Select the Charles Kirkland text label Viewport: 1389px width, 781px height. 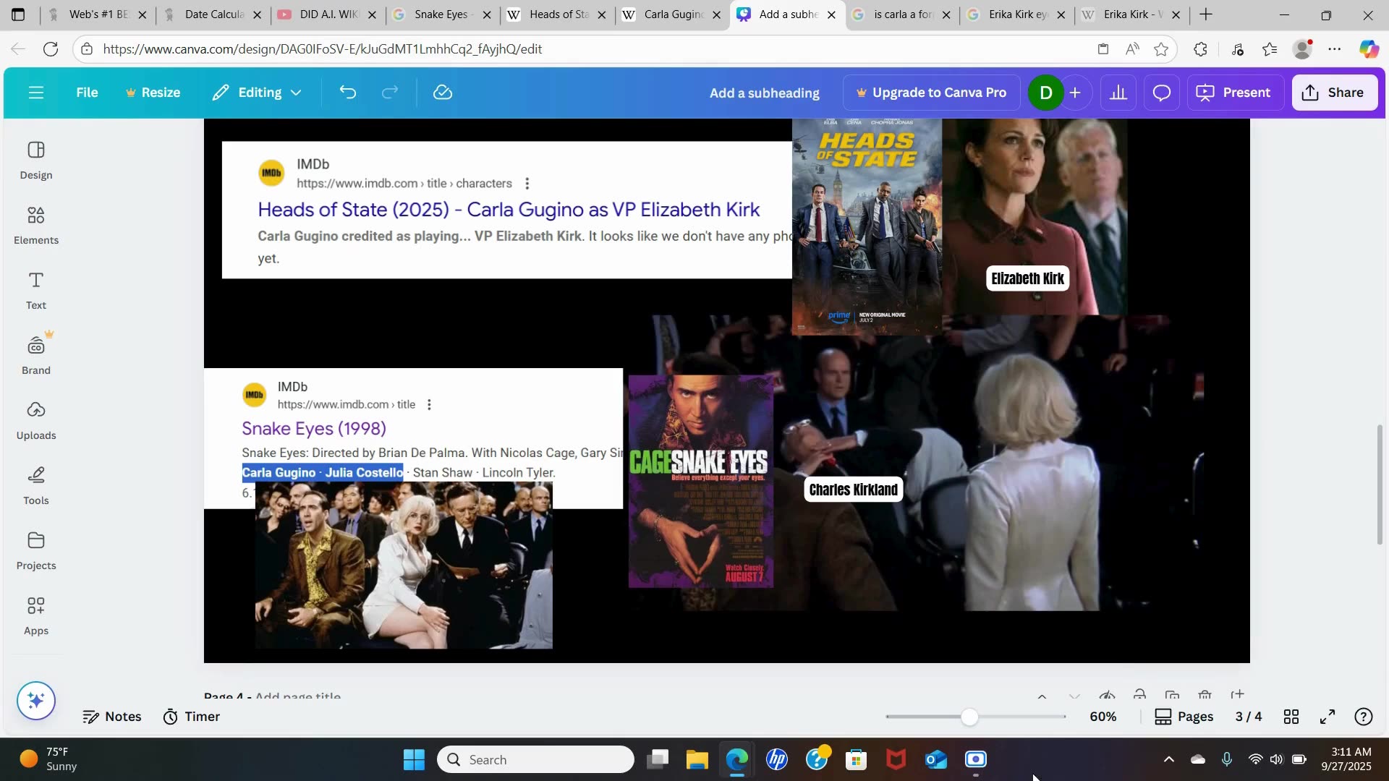[853, 490]
